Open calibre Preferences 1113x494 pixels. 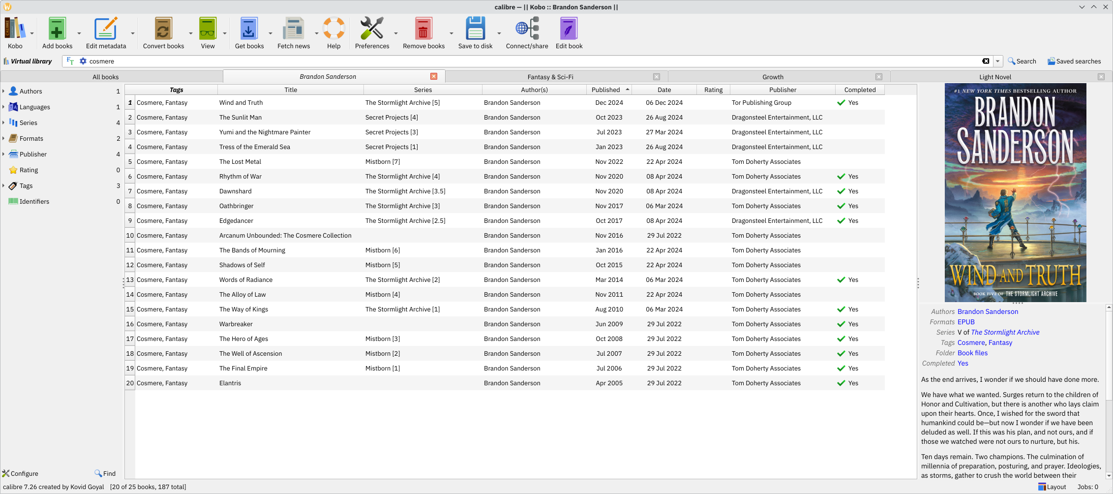(x=372, y=29)
